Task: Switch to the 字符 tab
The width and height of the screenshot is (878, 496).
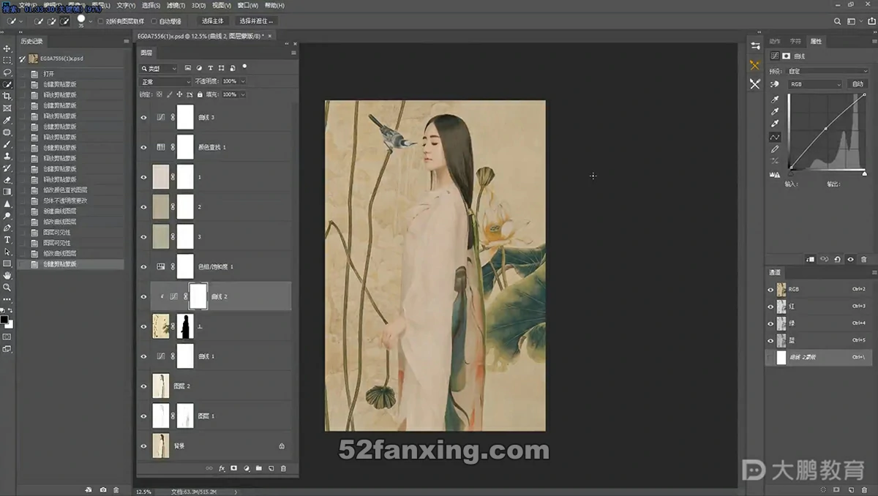Action: tap(795, 41)
